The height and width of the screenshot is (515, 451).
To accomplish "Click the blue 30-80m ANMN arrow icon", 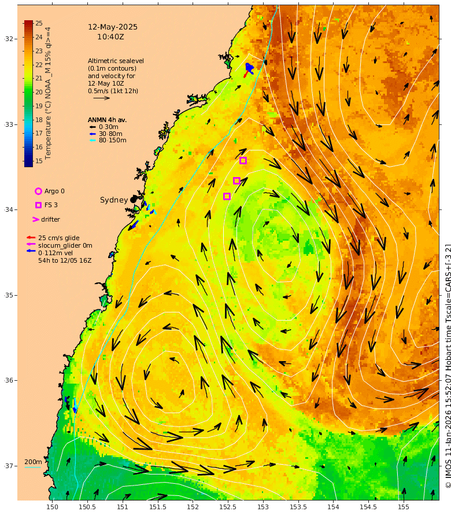I will click(93, 134).
